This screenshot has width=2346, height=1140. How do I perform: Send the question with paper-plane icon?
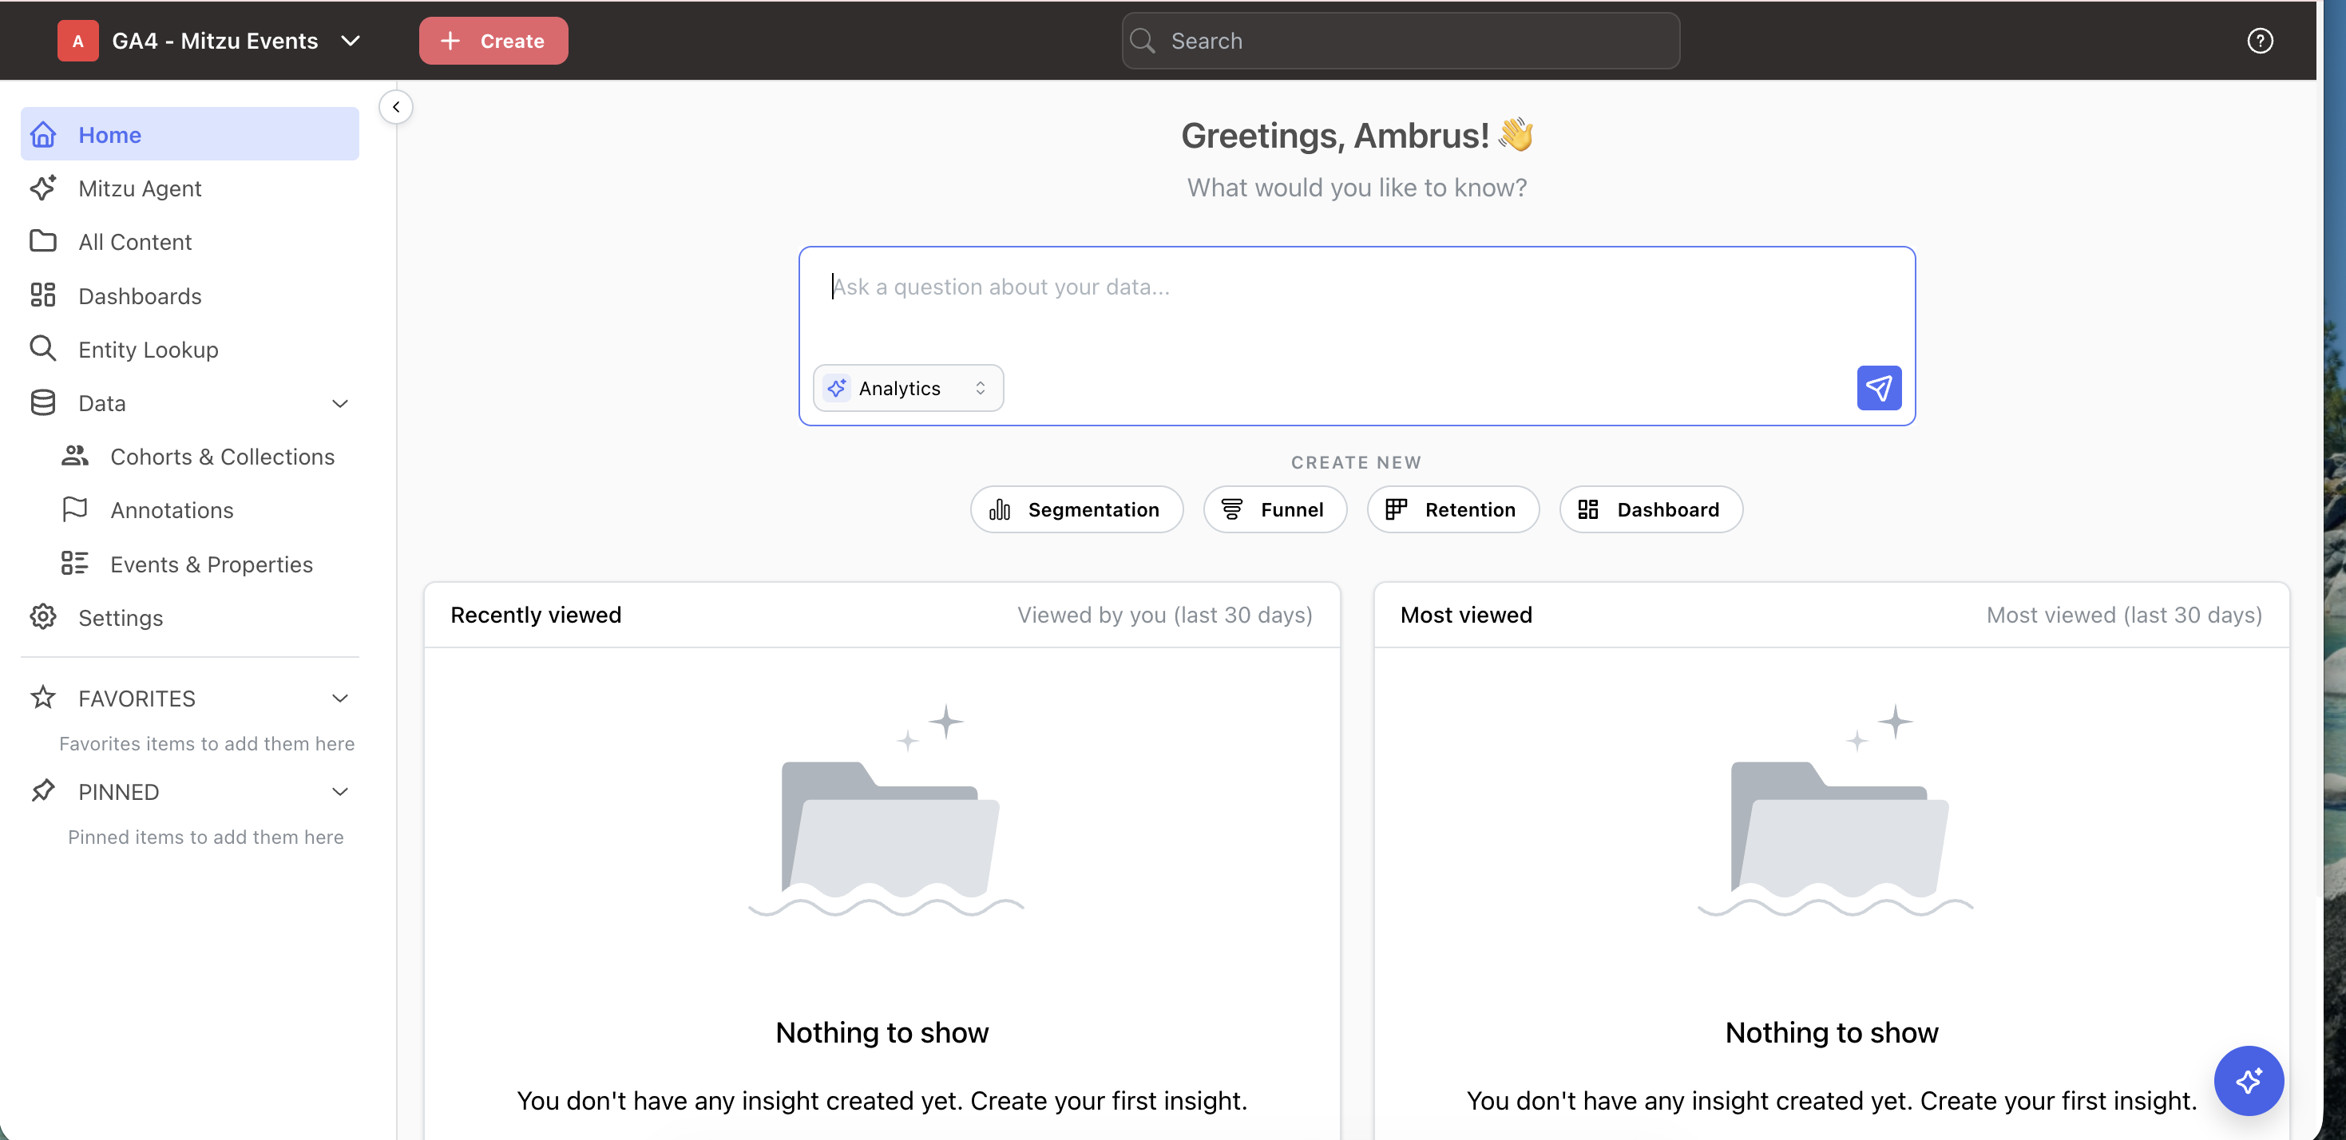pos(1878,389)
